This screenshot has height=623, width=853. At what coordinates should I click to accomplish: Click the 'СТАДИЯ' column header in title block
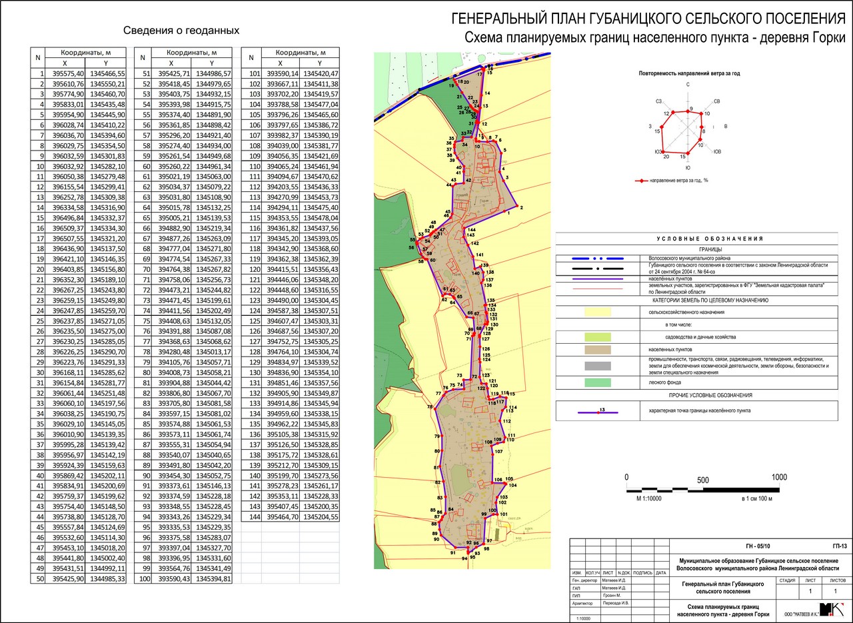coord(786,580)
